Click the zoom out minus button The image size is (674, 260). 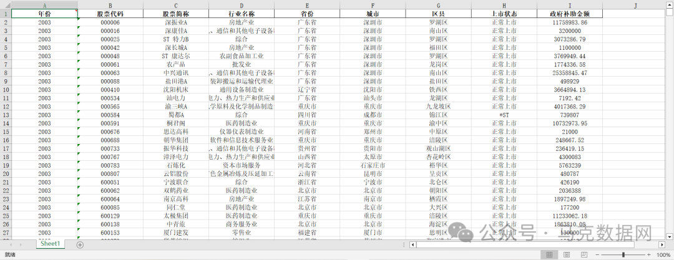[x=598, y=255]
